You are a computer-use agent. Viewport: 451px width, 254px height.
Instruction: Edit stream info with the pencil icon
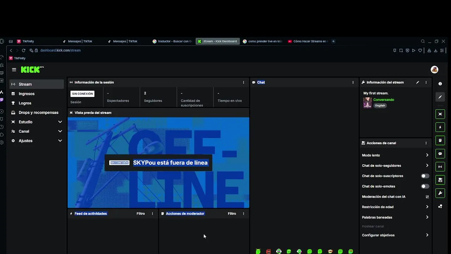coord(418,82)
